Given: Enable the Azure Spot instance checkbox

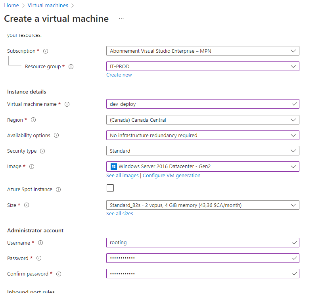Looking at the screenshot, I should point(110,188).
